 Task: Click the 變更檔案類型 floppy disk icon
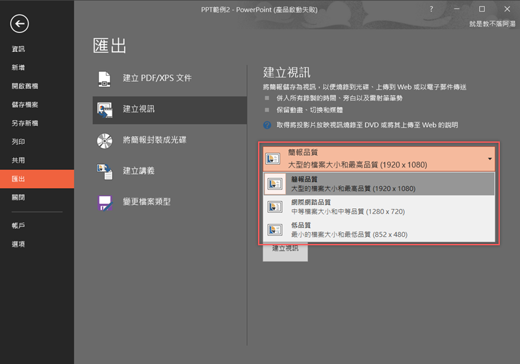coord(105,202)
